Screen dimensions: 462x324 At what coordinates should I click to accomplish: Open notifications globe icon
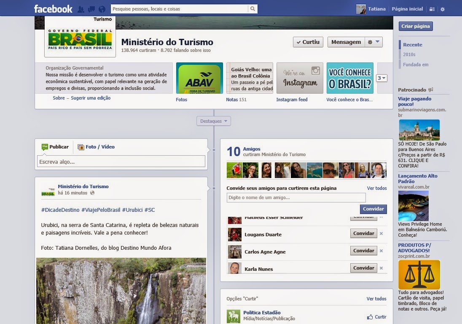pyautogui.click(x=102, y=9)
